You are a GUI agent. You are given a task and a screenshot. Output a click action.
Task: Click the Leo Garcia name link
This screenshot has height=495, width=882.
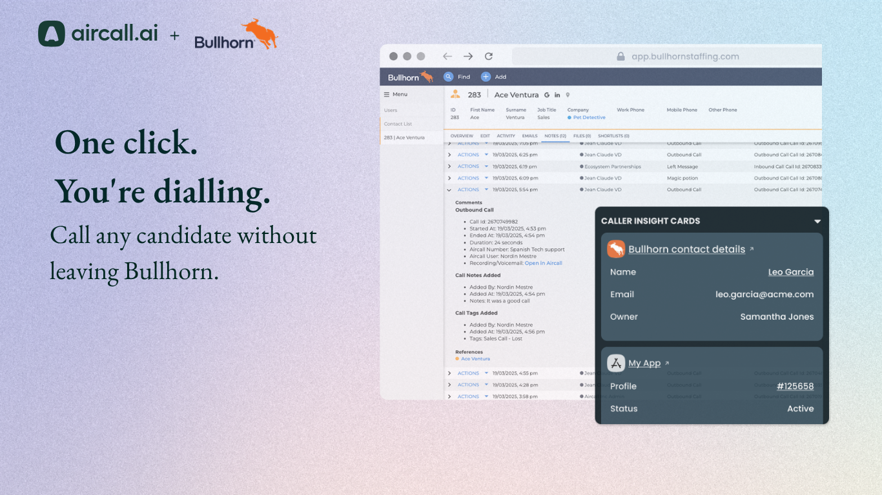pyautogui.click(x=791, y=272)
